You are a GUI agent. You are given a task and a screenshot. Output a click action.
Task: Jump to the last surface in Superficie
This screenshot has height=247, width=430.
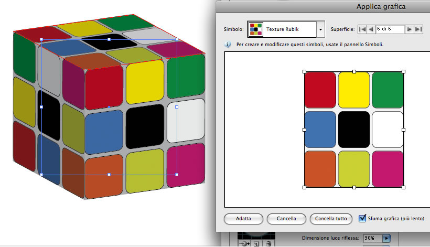click(418, 29)
